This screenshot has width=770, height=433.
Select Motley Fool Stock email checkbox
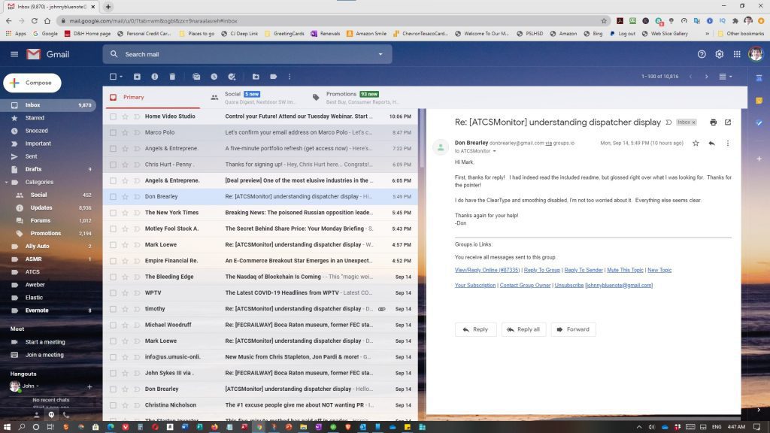point(113,229)
